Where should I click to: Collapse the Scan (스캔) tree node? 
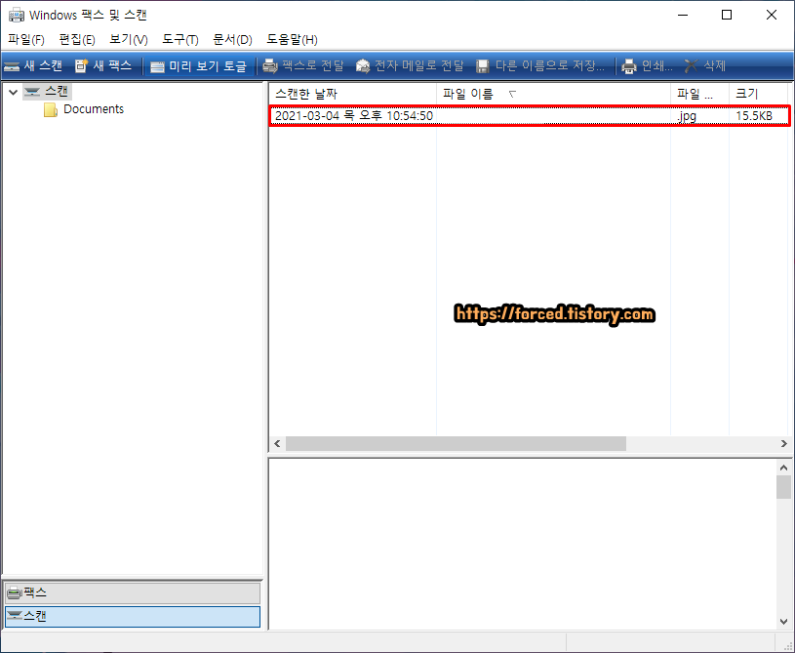point(14,92)
